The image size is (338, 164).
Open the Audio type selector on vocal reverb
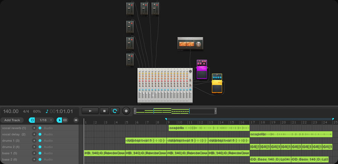(48, 128)
